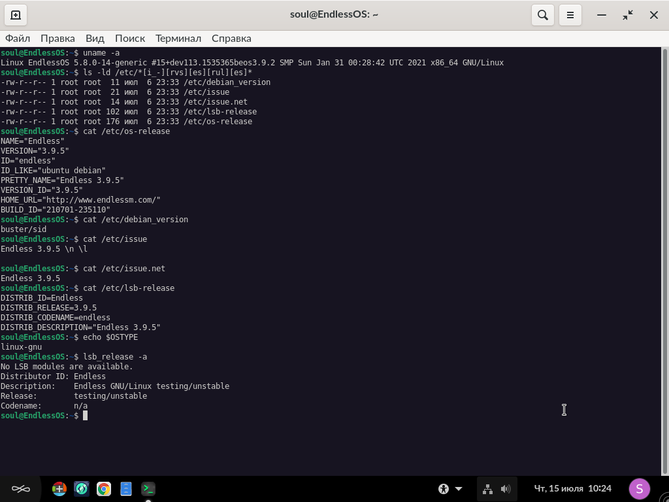Click the volume speaker icon
Screen dimensions: 669x502
point(506,489)
